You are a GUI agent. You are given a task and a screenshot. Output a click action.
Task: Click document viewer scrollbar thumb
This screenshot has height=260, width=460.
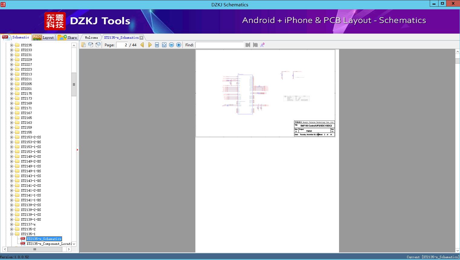(458, 61)
